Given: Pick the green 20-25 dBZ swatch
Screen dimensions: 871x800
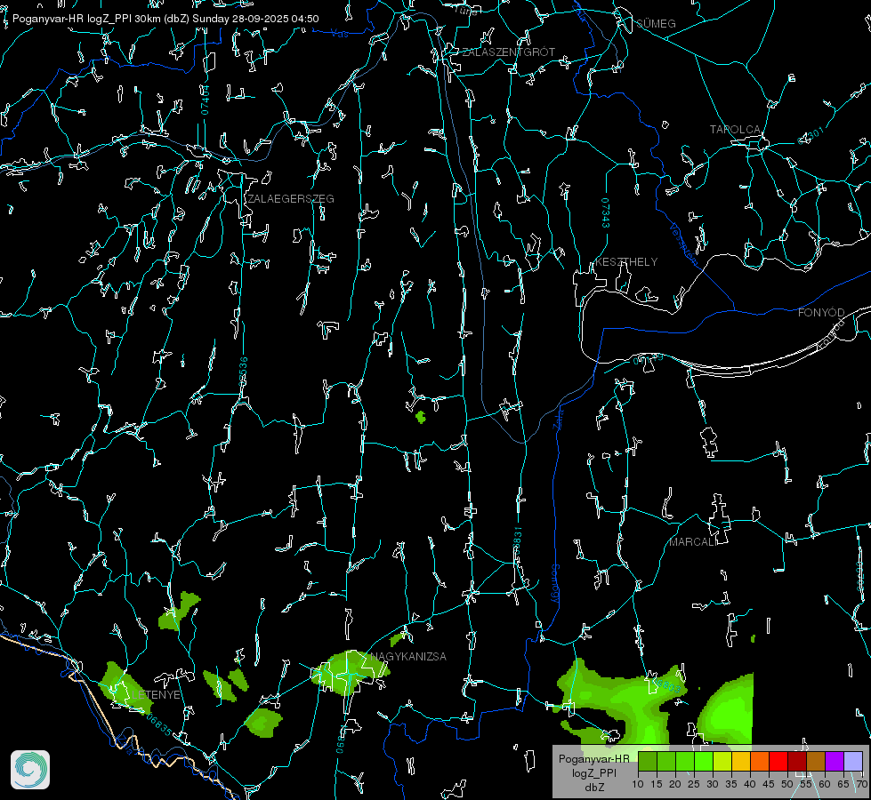Looking at the screenshot, I should coord(685,761).
